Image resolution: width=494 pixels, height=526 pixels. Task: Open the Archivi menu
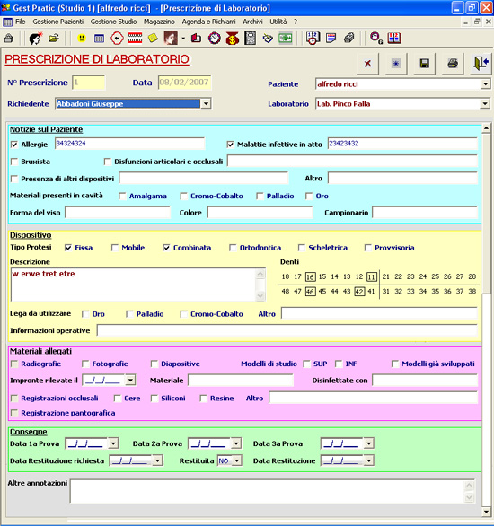click(x=252, y=22)
